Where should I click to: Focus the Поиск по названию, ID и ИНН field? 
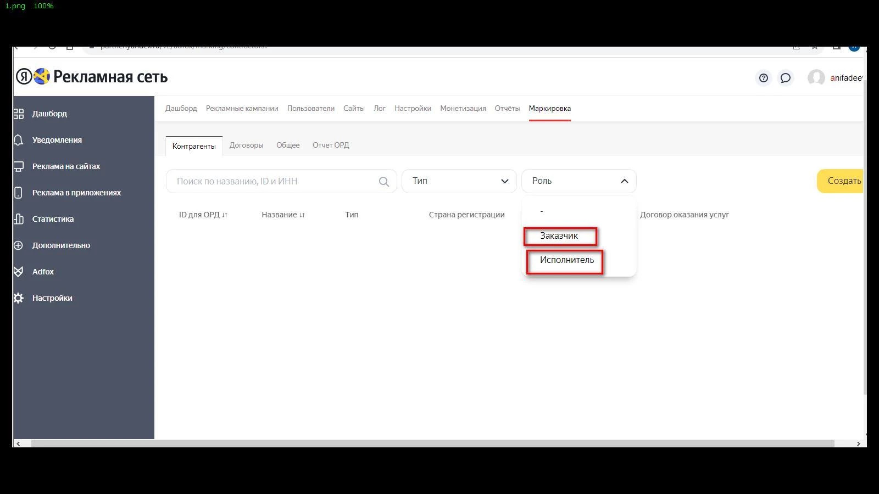[x=281, y=181]
